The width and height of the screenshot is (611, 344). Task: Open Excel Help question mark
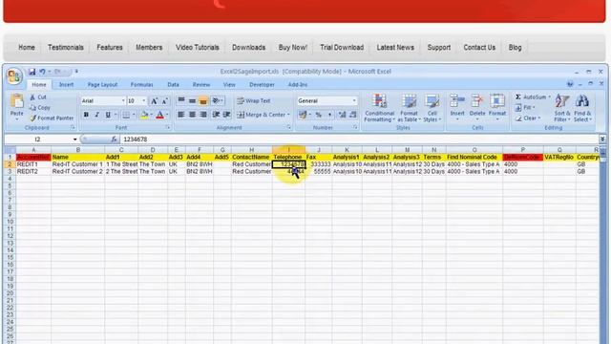(570, 84)
